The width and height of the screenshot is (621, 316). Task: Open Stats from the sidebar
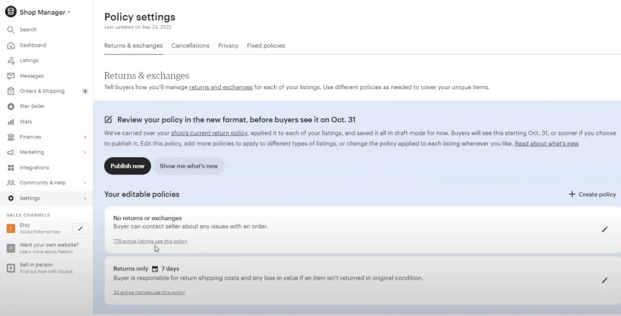pos(25,121)
